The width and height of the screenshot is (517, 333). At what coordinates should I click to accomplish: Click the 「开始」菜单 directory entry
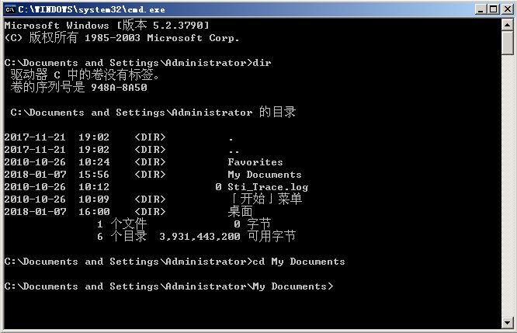(265, 199)
